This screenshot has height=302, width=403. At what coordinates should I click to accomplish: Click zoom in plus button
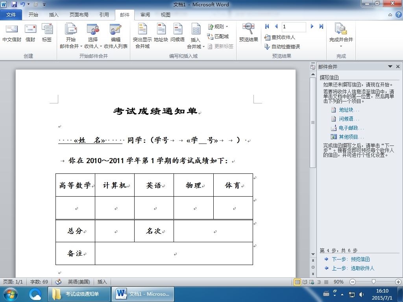click(398, 282)
